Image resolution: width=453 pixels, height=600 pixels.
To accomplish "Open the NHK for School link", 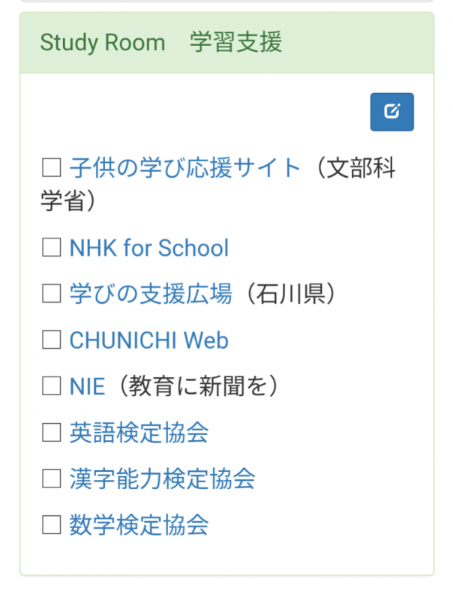I will coord(148,248).
